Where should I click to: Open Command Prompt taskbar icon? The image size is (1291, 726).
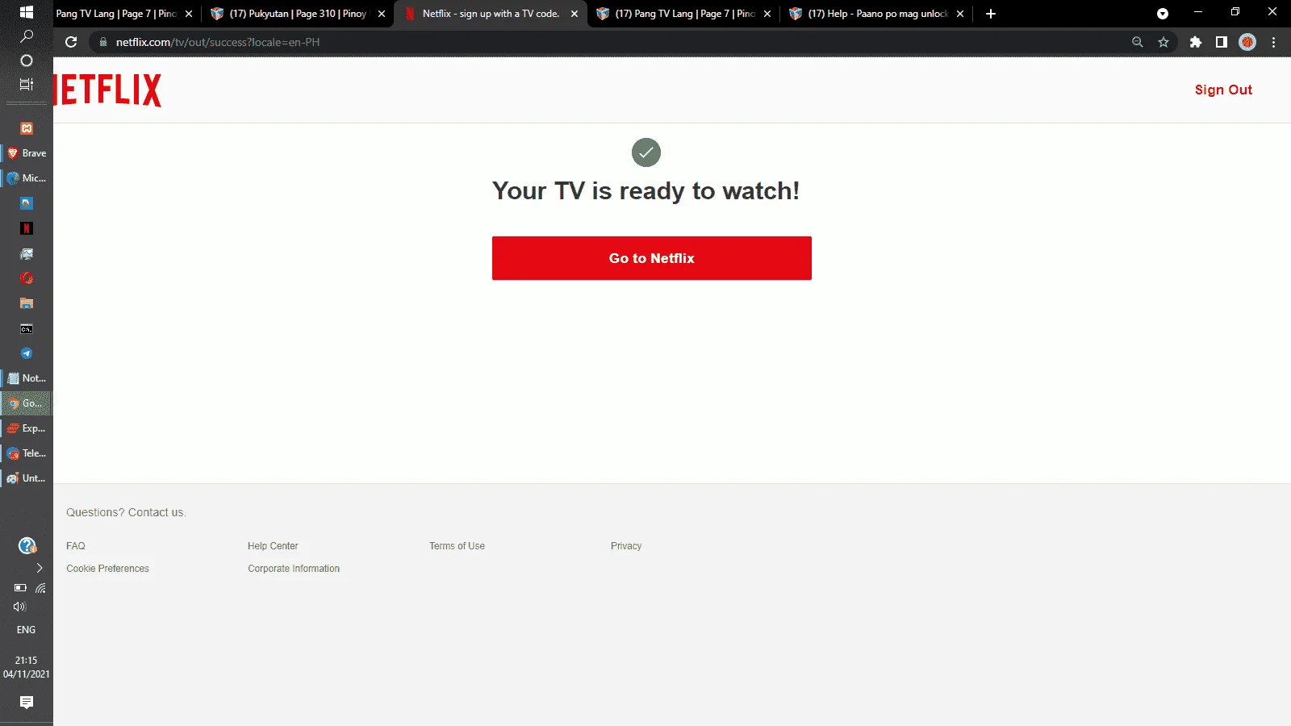(26, 328)
